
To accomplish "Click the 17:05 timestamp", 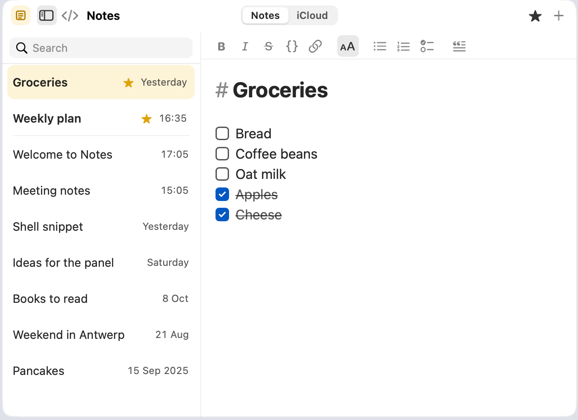I will point(174,155).
